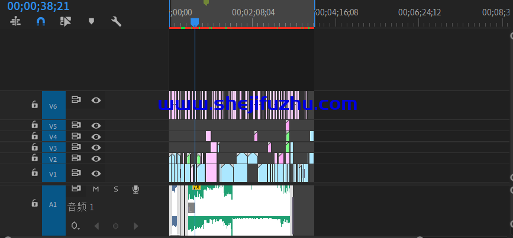Select the pink clip on track V5

[288, 125]
